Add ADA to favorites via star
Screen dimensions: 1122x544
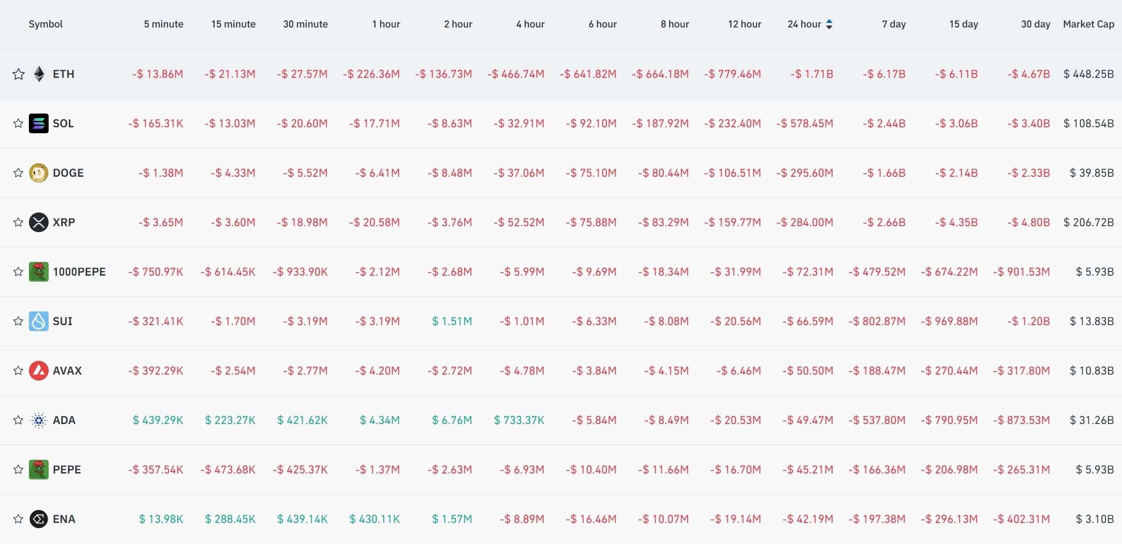pos(18,420)
